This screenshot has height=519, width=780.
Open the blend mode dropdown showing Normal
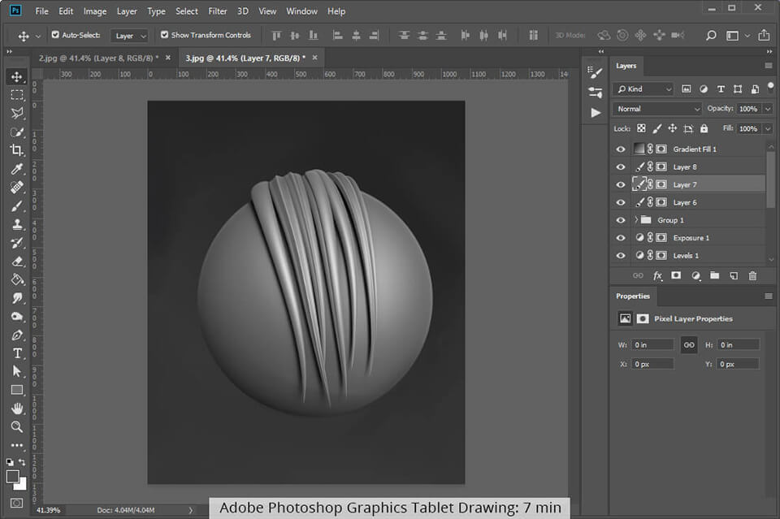656,108
